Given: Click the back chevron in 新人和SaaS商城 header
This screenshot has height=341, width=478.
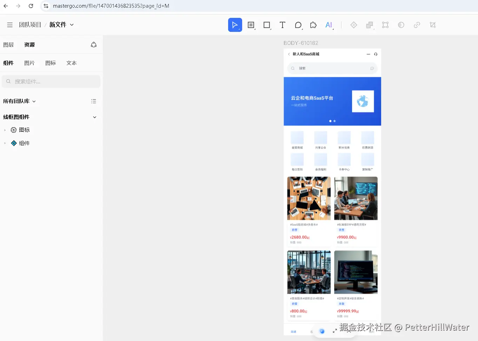Looking at the screenshot, I should click(289, 54).
